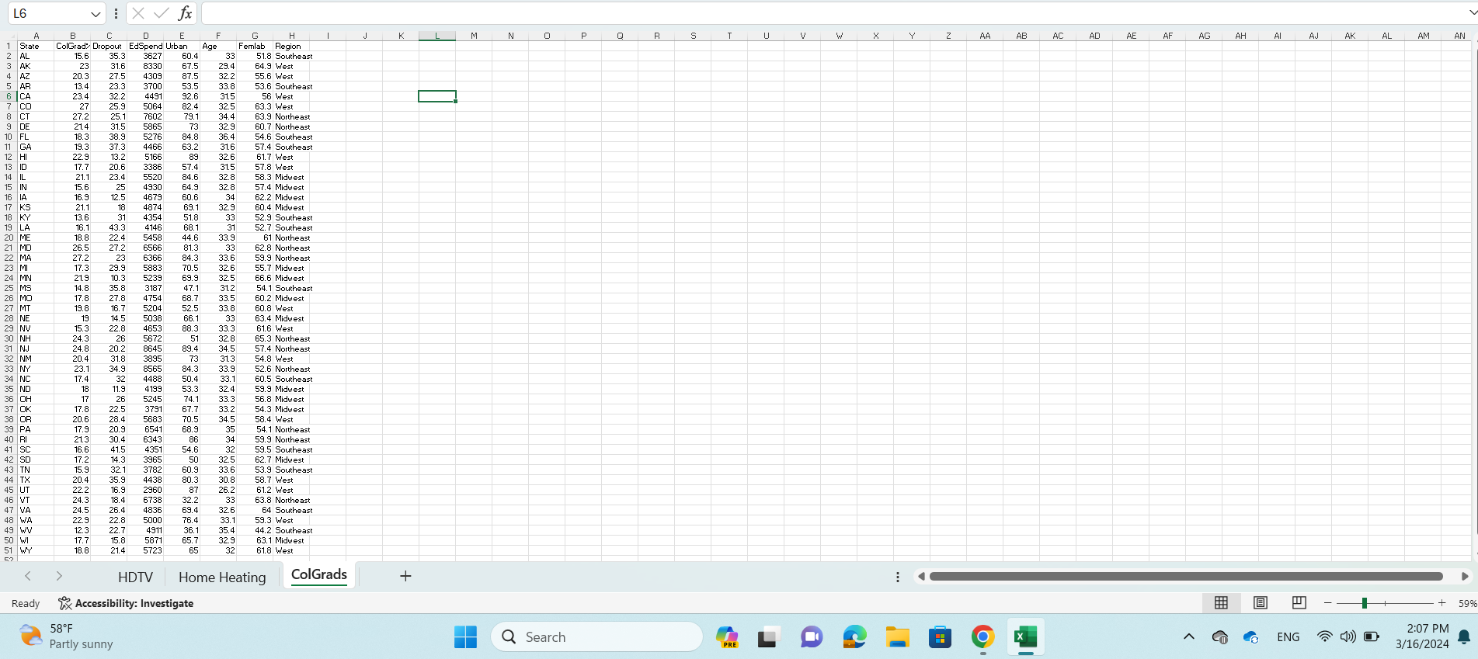The width and height of the screenshot is (1478, 659).
Task: Select column AN by its header
Action: coord(1459,36)
